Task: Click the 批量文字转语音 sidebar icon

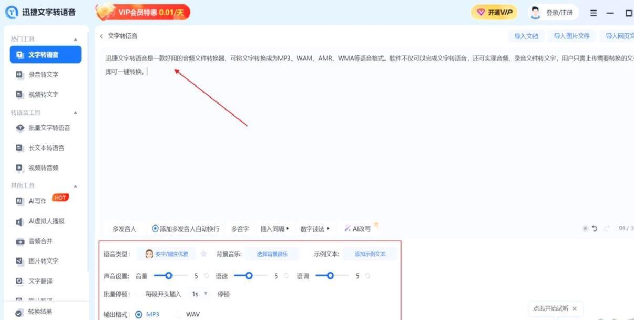Action: 20,128
